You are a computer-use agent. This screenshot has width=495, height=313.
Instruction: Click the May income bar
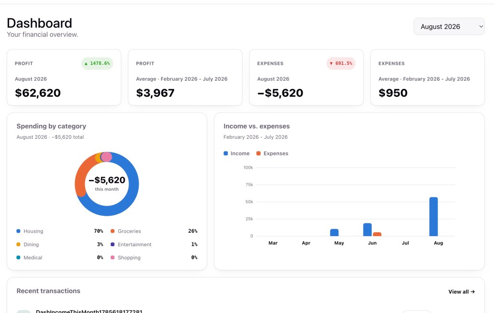click(x=335, y=233)
